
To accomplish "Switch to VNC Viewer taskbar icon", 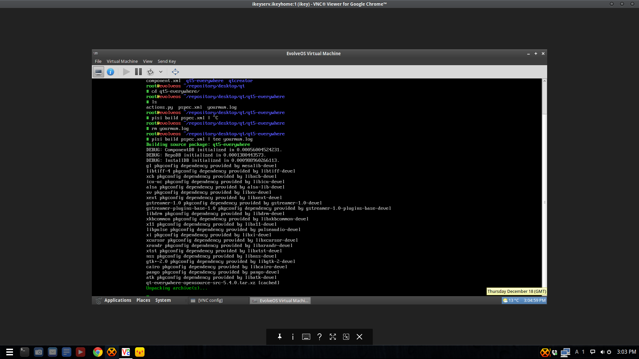I will pyautogui.click(x=126, y=352).
